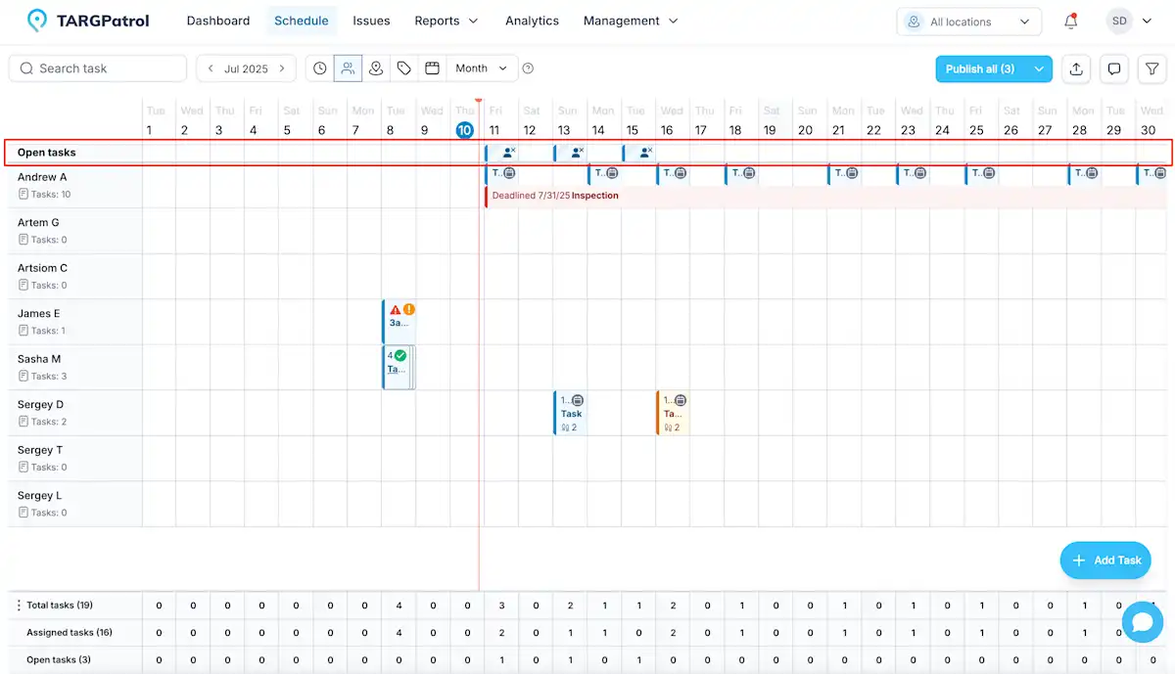Select the Schedule tab
Image resolution: width=1175 pixels, height=674 pixels.
(301, 21)
